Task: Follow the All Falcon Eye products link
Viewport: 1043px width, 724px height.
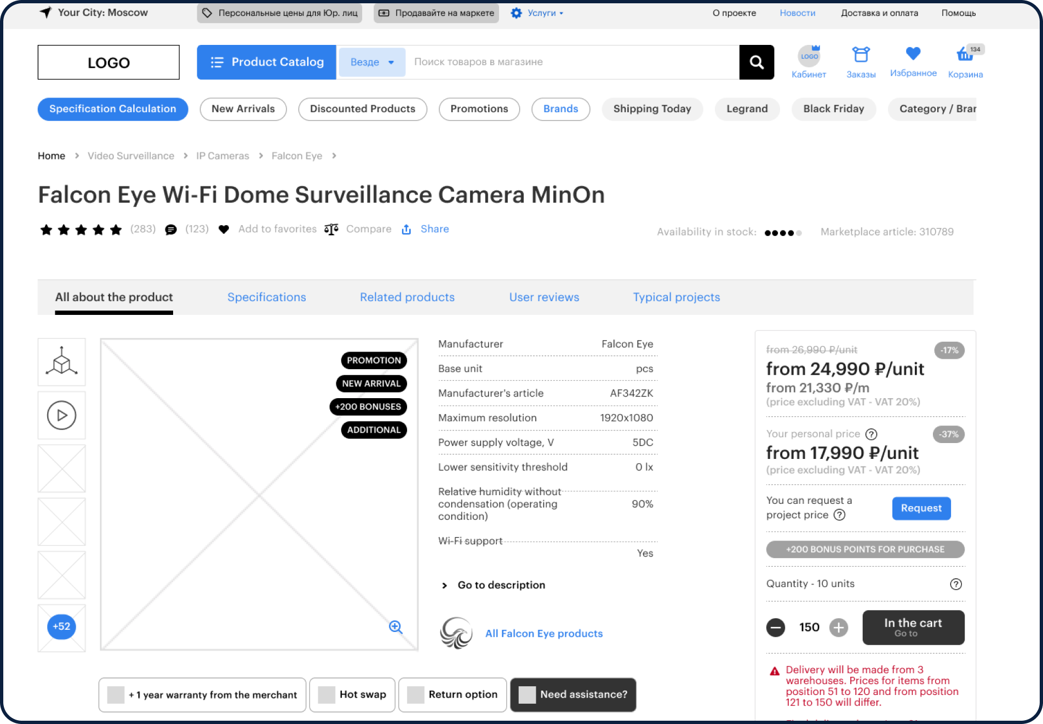Action: [x=543, y=634]
